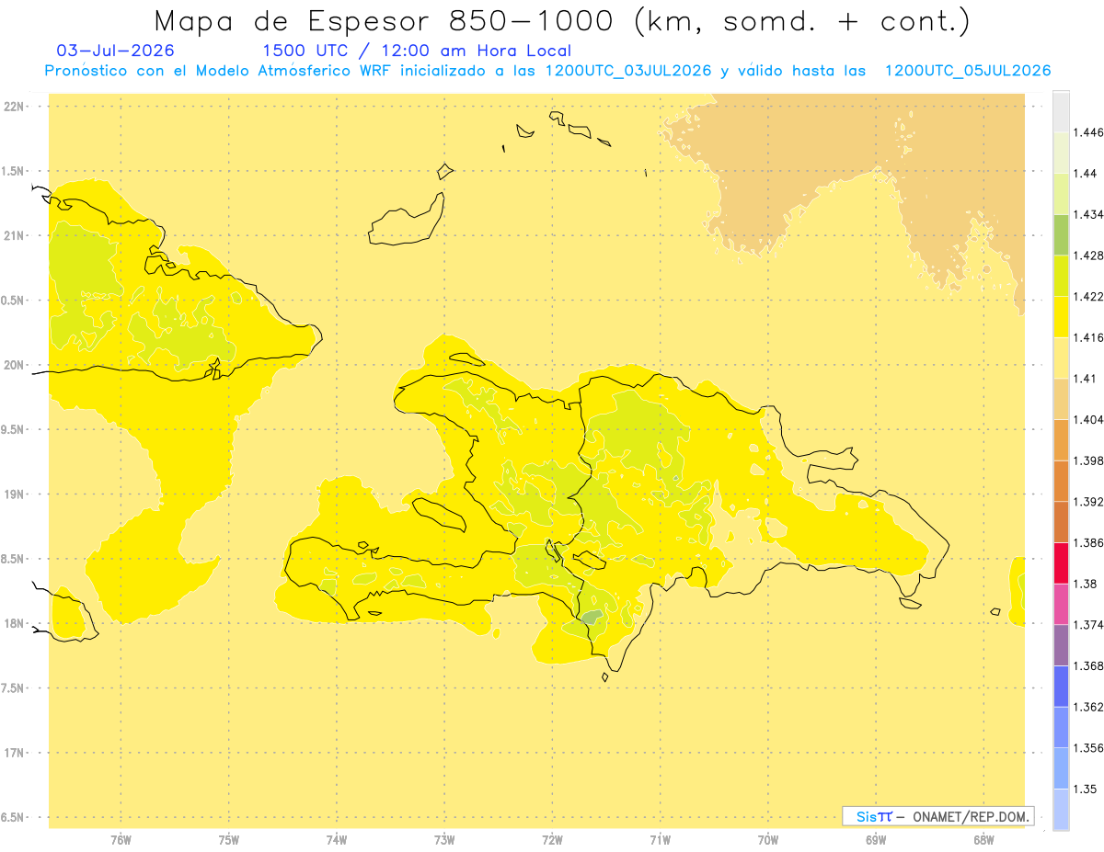This screenshot has height=852, width=1104.
Task: Click the 71W longitude axis label
Action: 660,839
